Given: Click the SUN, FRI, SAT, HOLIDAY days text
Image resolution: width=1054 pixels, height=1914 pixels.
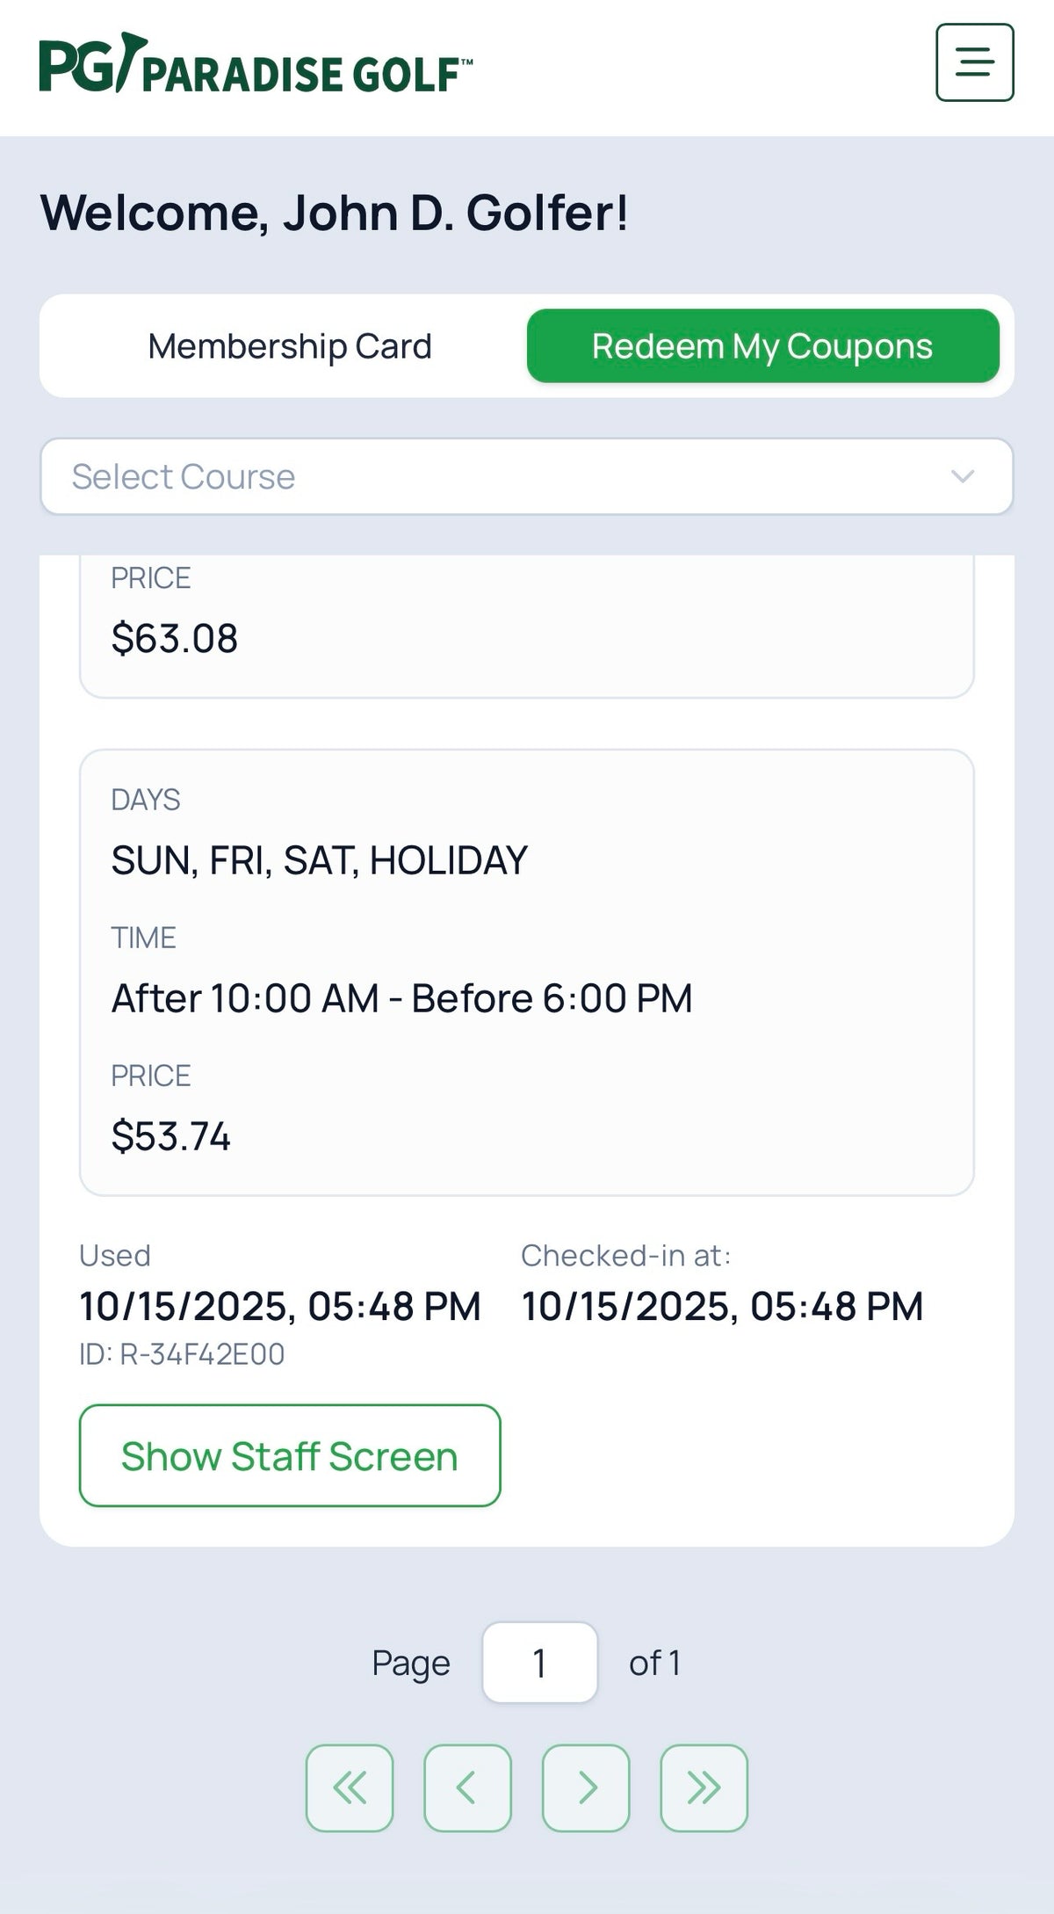Looking at the screenshot, I should point(319,860).
